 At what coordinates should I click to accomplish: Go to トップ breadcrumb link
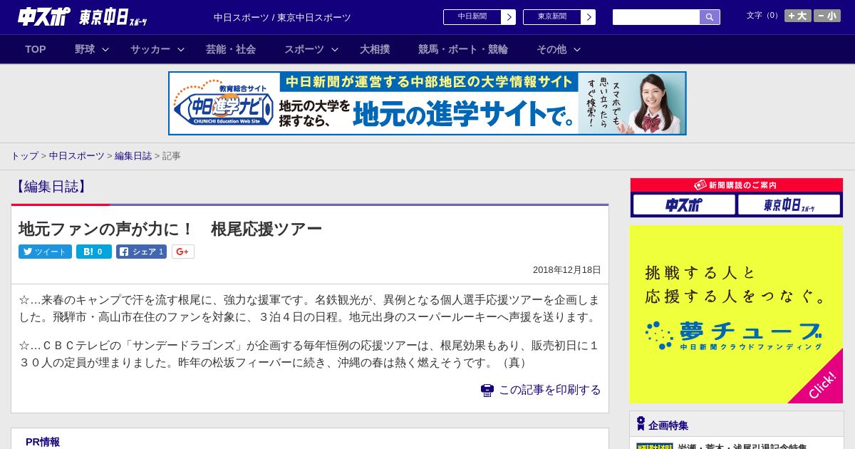pyautogui.click(x=25, y=156)
